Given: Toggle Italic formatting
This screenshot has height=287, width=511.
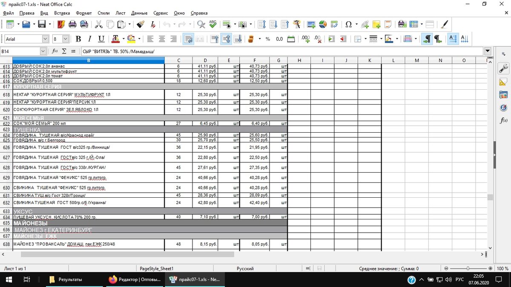Looking at the screenshot, I should [89, 39].
